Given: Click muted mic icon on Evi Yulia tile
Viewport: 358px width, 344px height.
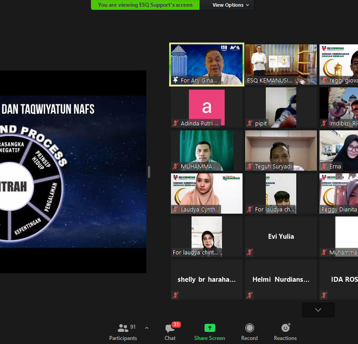Looking at the screenshot, I should [250, 253].
